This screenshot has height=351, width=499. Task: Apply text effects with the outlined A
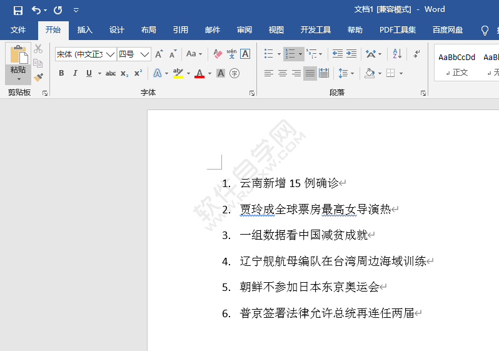pyautogui.click(x=158, y=73)
